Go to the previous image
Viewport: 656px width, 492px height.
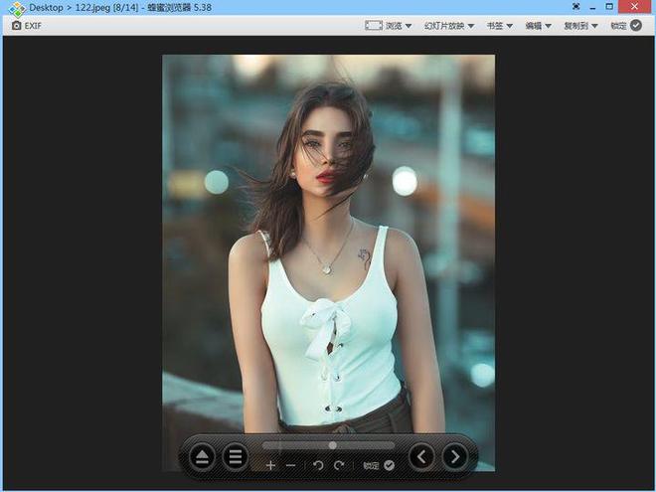(x=422, y=457)
